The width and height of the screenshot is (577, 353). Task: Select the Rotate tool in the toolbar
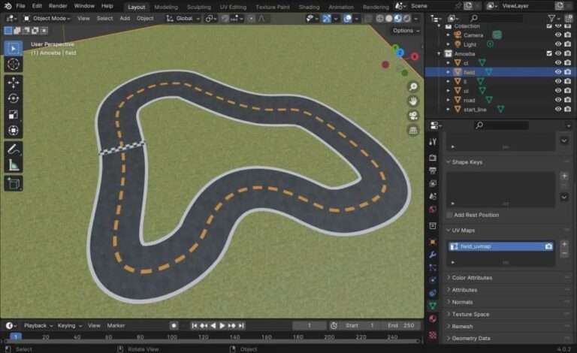[14, 98]
